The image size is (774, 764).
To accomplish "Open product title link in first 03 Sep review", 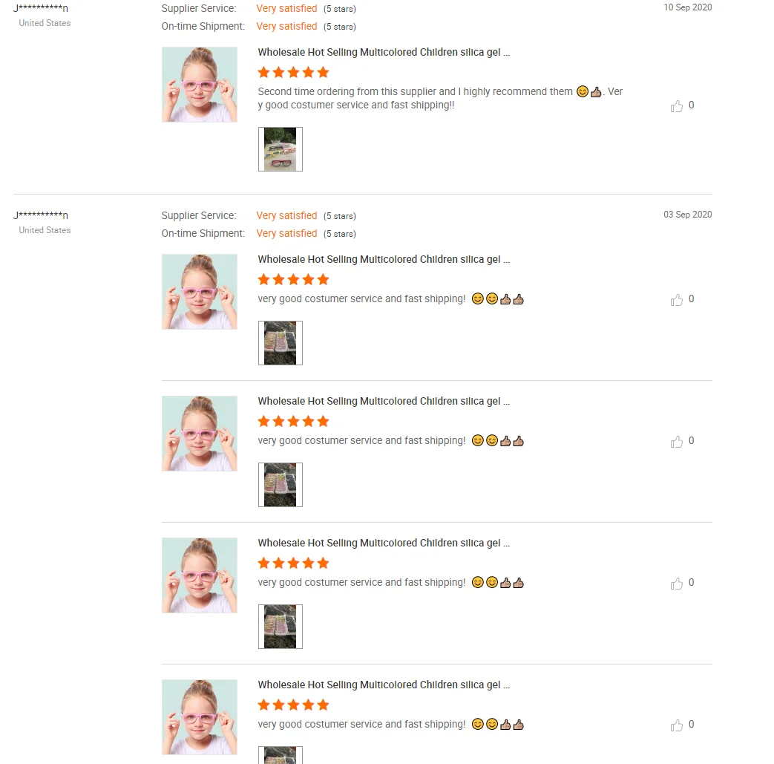I will (384, 259).
